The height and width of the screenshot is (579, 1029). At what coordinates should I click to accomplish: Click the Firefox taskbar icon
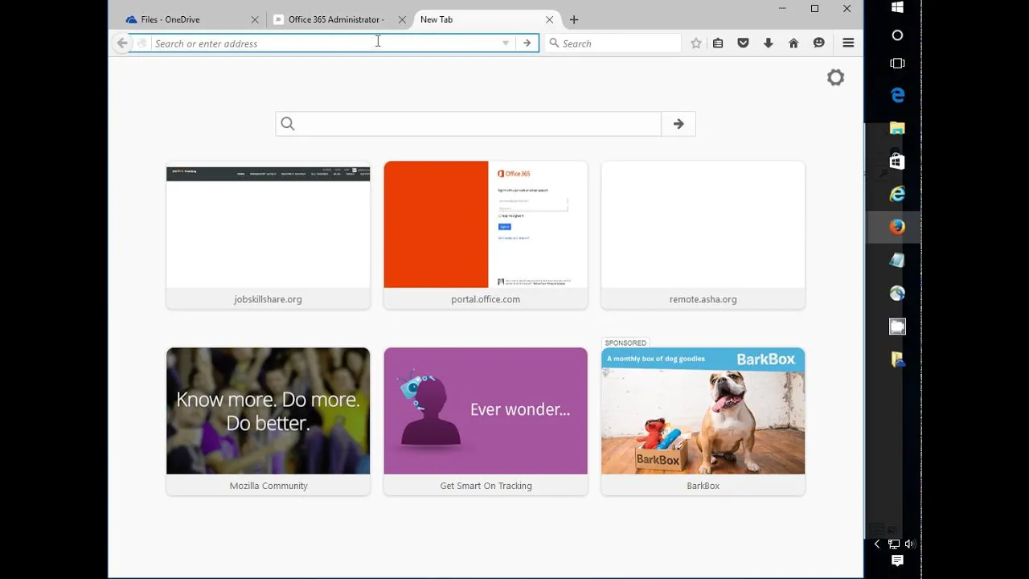(x=897, y=227)
